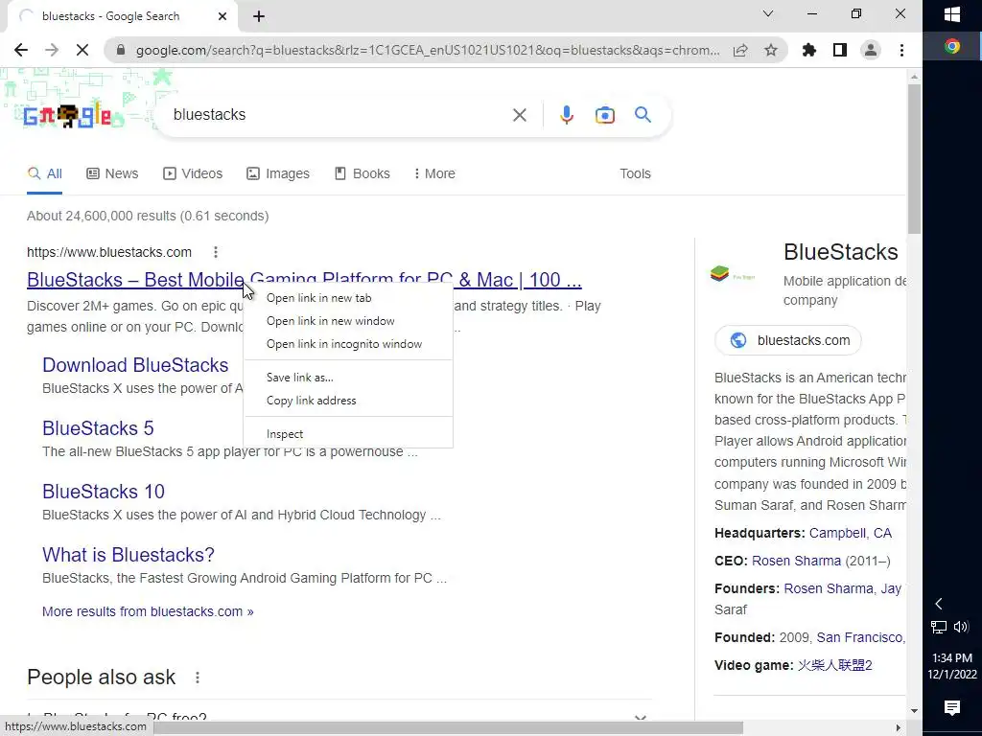Show hidden tray icons chevron

point(938,604)
